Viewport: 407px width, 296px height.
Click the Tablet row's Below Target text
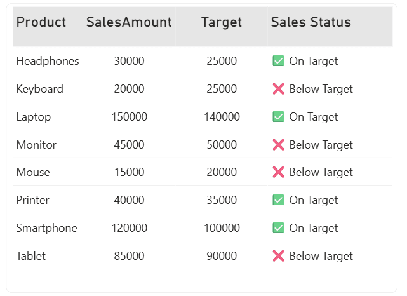[x=321, y=256]
